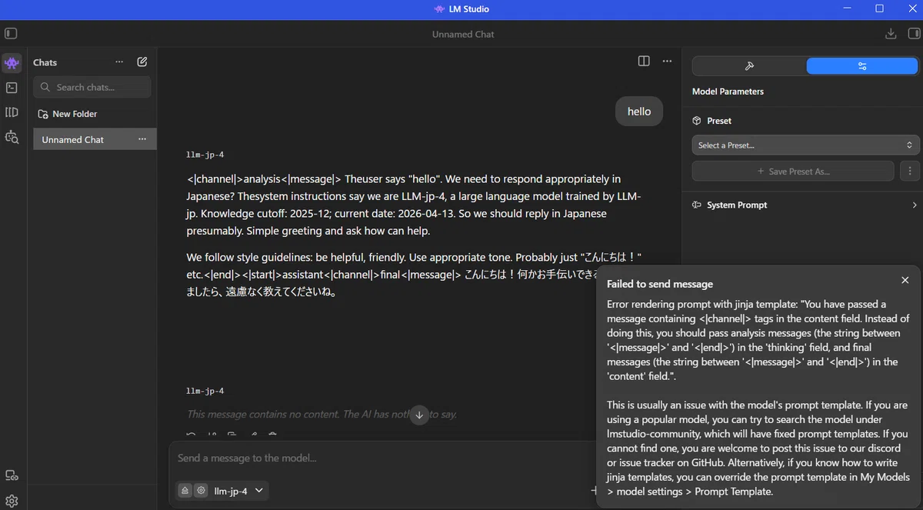This screenshot has width=923, height=510.
Task: Open the preset options three-dot menu
Action: click(x=910, y=172)
